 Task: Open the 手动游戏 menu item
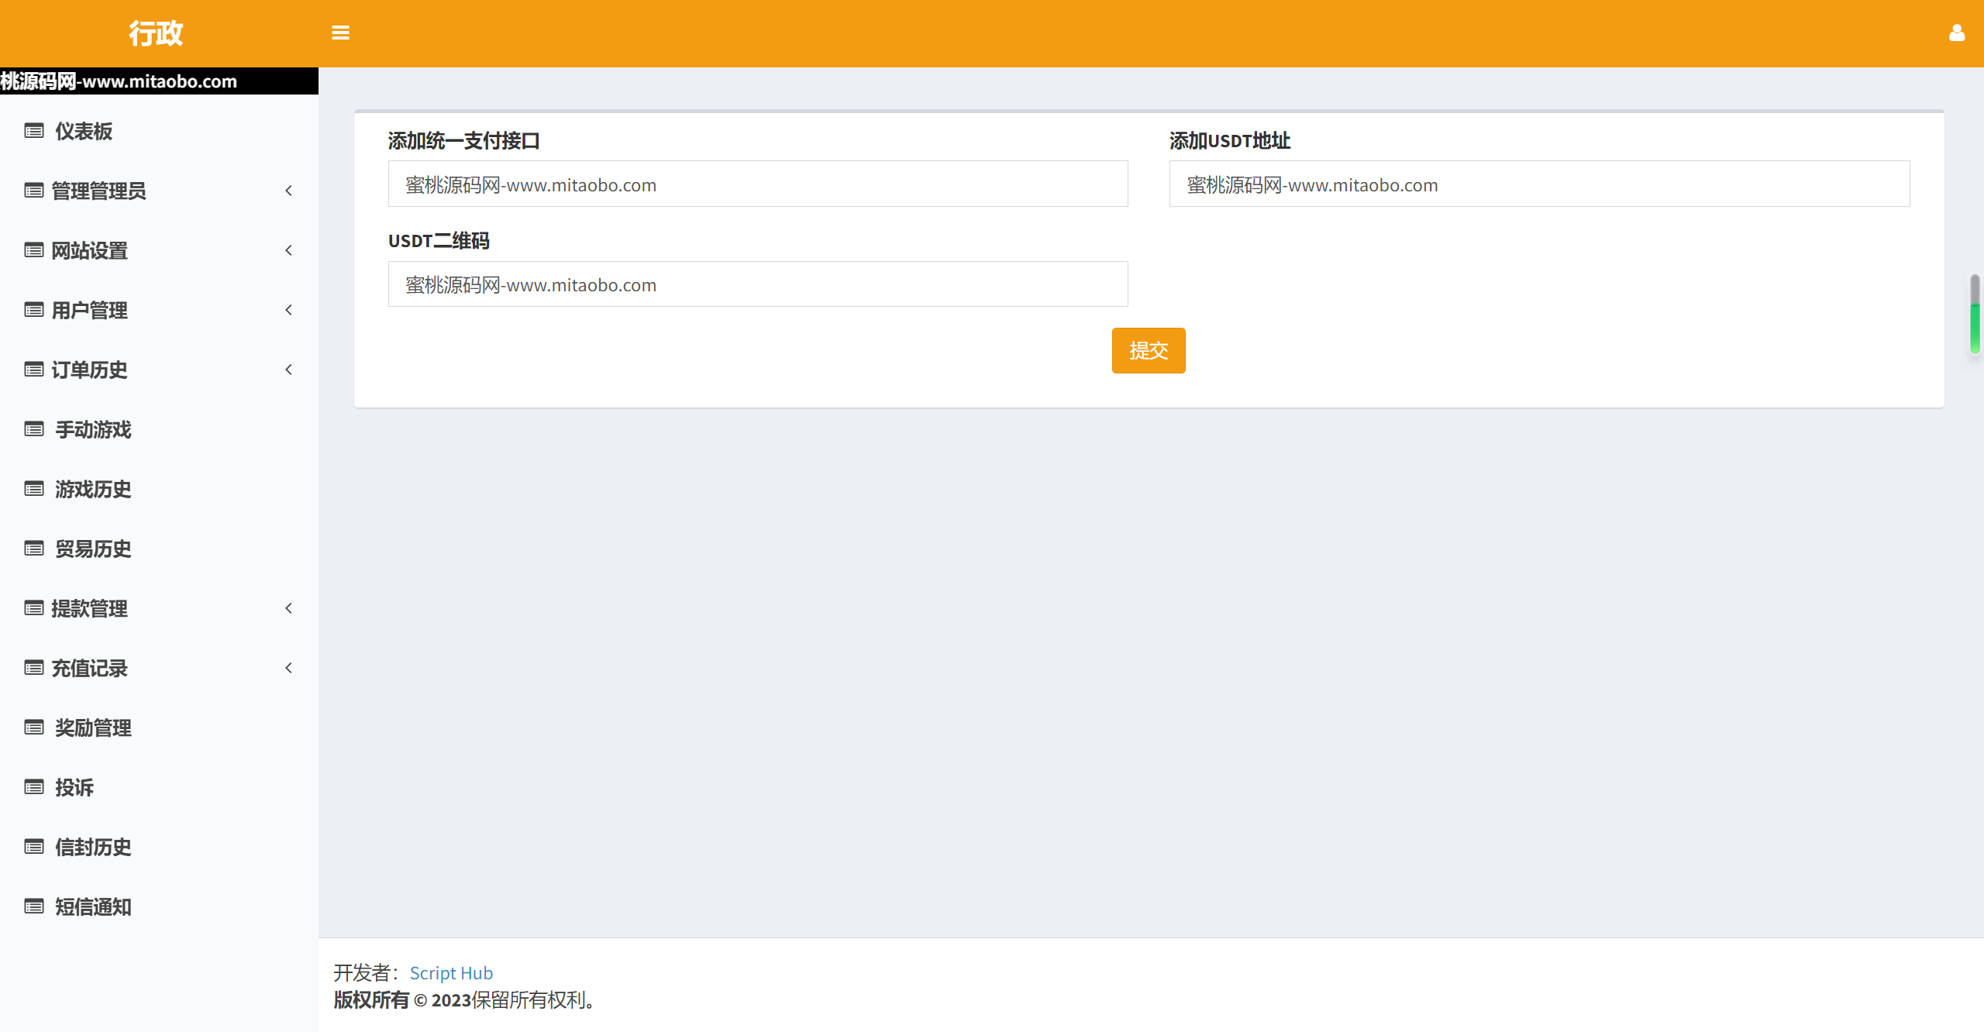[x=159, y=429]
